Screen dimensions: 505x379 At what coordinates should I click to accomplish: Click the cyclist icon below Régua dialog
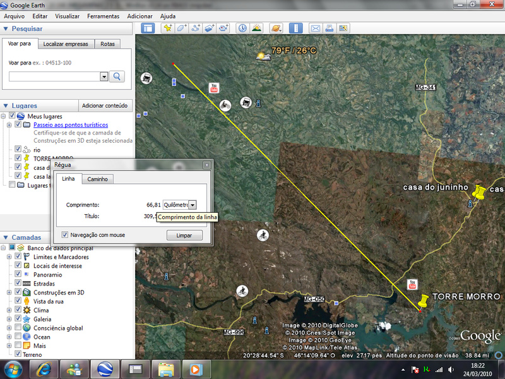(263, 235)
